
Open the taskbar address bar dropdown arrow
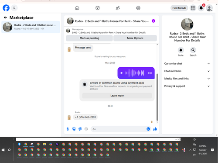[x=176, y=139]
